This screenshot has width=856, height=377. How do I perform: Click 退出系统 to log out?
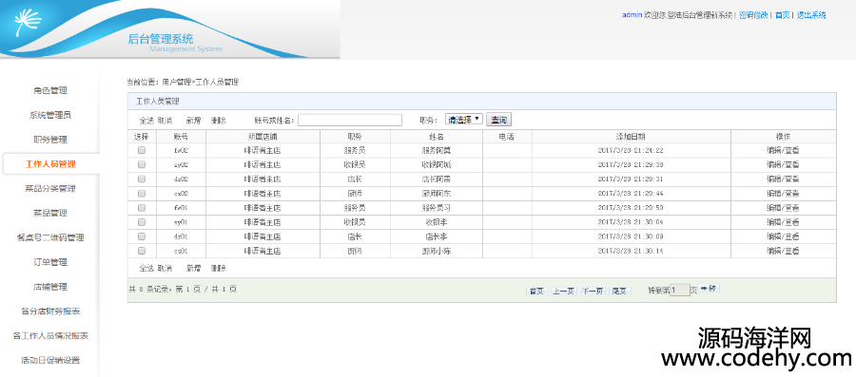pos(810,15)
